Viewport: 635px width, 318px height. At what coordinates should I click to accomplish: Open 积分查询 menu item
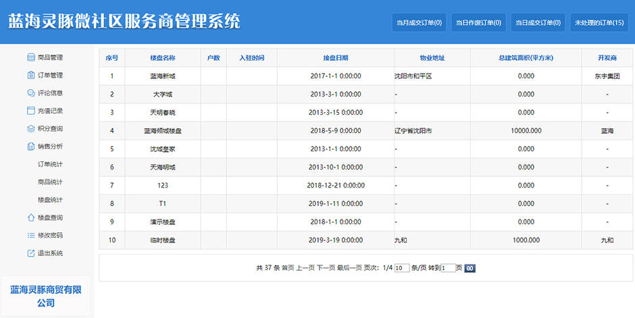click(50, 129)
